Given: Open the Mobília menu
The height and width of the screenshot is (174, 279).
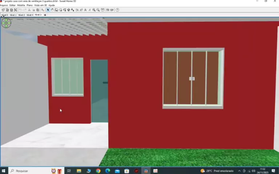Looking at the screenshot, I should 21,5.
